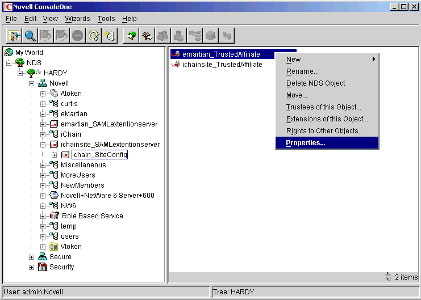This screenshot has width=421, height=300.
Task: Click the Atoken container icon
Action: click(x=54, y=94)
